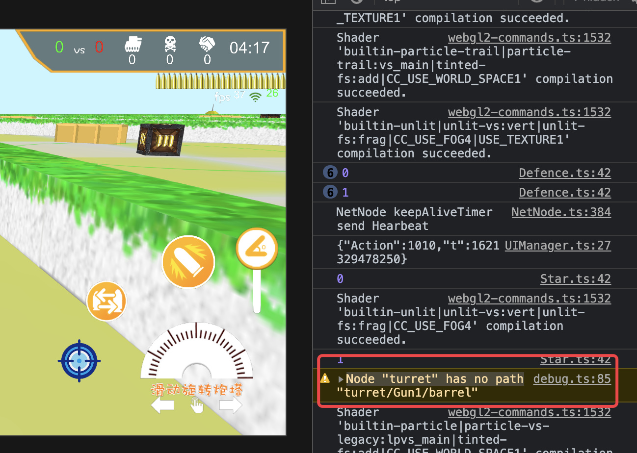Image resolution: width=637 pixels, height=453 pixels.
Task: Click the tank kills icon in scoreboard
Action: 132,45
